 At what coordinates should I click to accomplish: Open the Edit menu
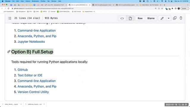(x=18, y=1)
